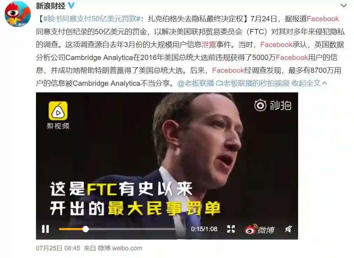Open the 07月25日 08:45 timestamp link
The image size is (354, 258).
click(58, 248)
